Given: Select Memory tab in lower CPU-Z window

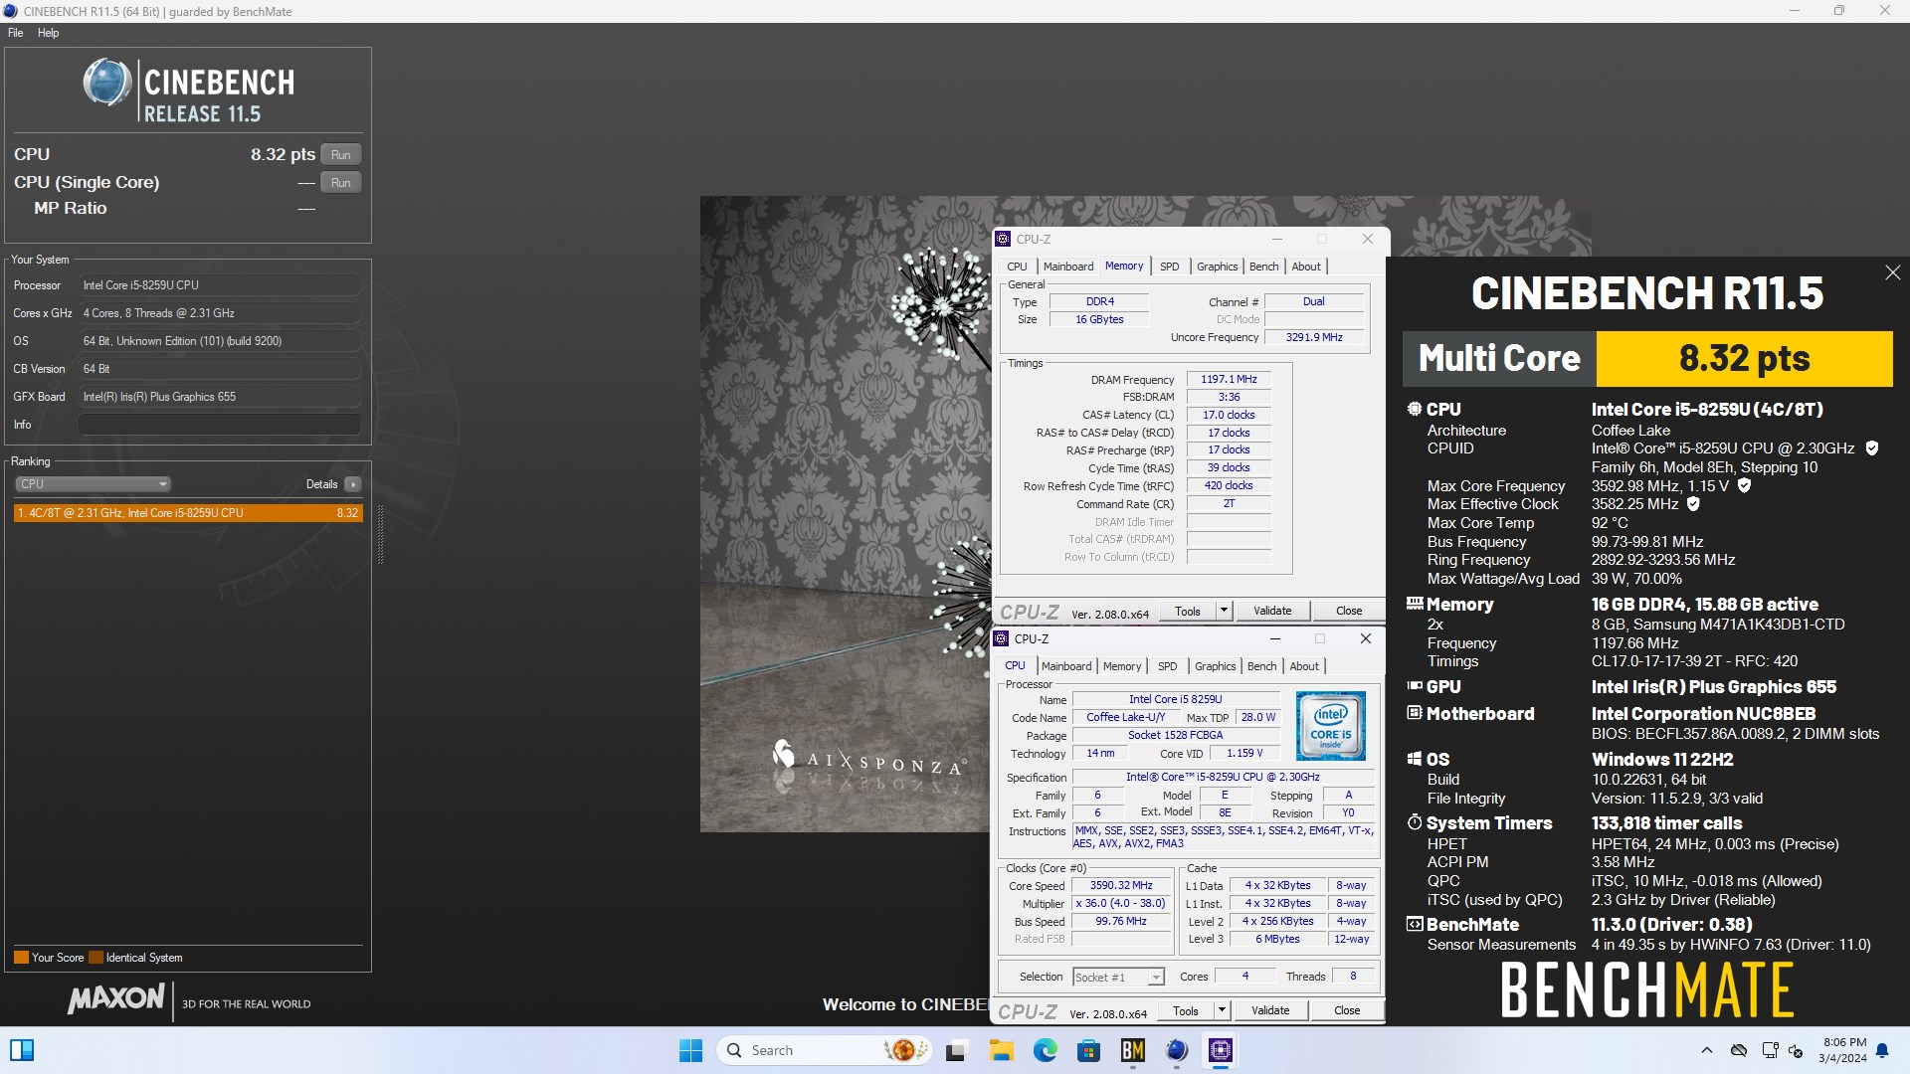Looking at the screenshot, I should coord(1122,666).
